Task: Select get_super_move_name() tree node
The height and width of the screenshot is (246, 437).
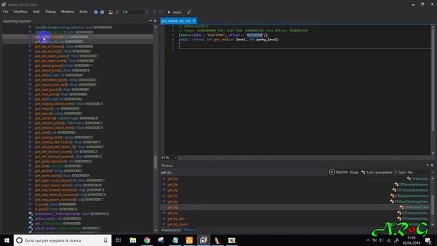Action: [68, 185]
